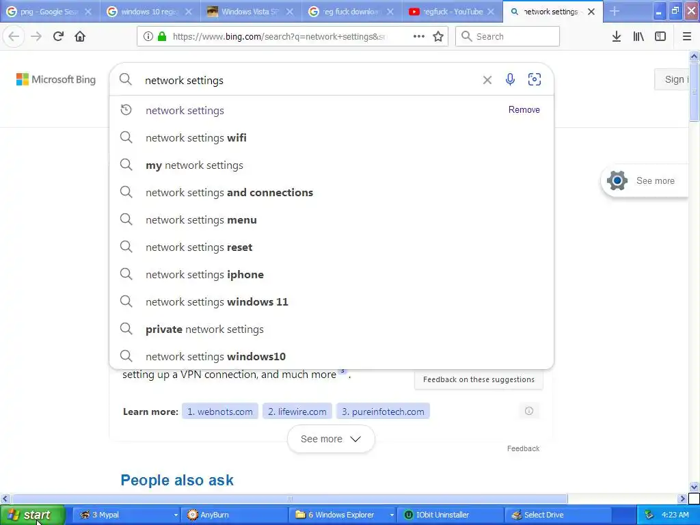
Task: Click the Feedback link below the answer
Action: coord(523,448)
